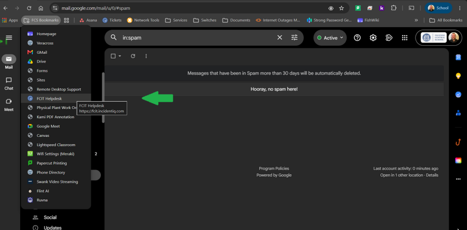Open the Strong Password Generator bookmark
467x230 pixels.
[x=329, y=20]
